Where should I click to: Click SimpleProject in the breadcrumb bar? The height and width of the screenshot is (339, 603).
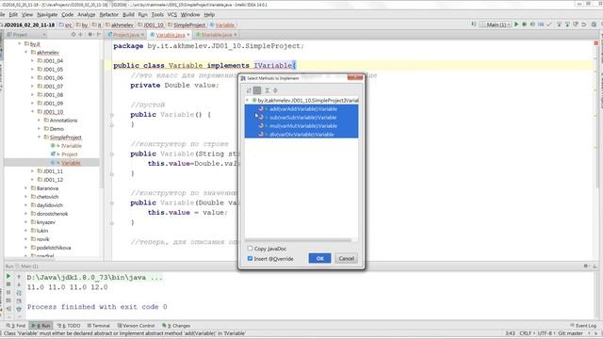click(188, 24)
